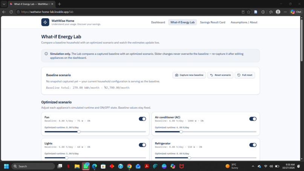Viewport: 304px width, 171px height.
Task: Open WhatsApp from the taskbar
Action: click(x=86, y=166)
